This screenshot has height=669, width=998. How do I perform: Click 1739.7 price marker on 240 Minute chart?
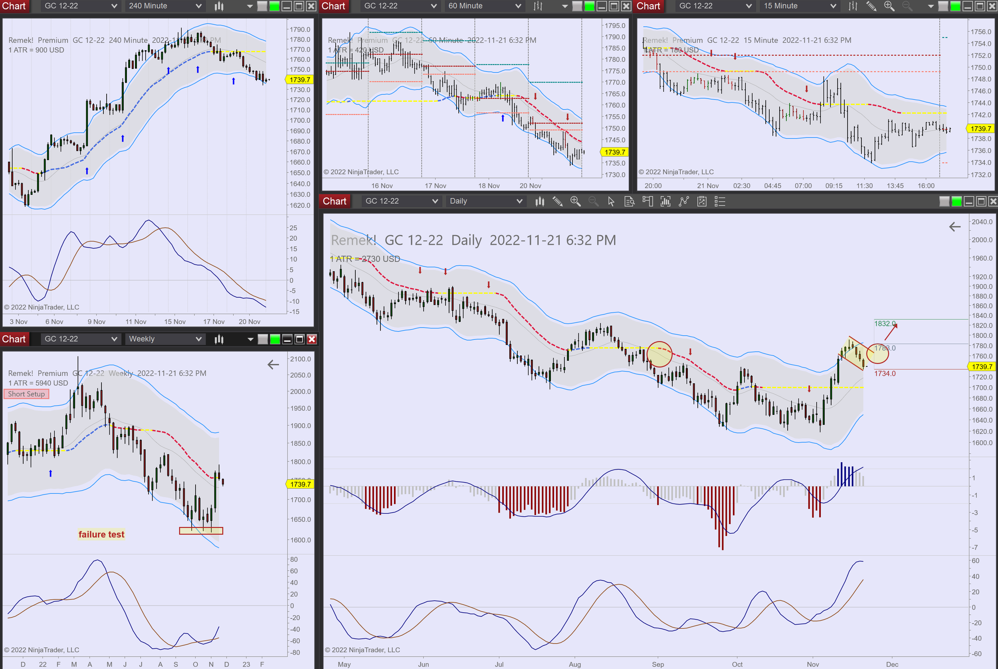click(x=299, y=80)
